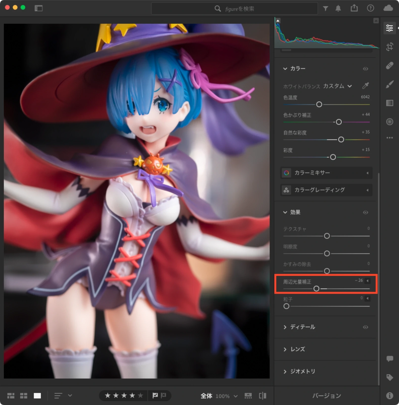
Task: Pick the white balance eyedropper tool
Action: [365, 86]
